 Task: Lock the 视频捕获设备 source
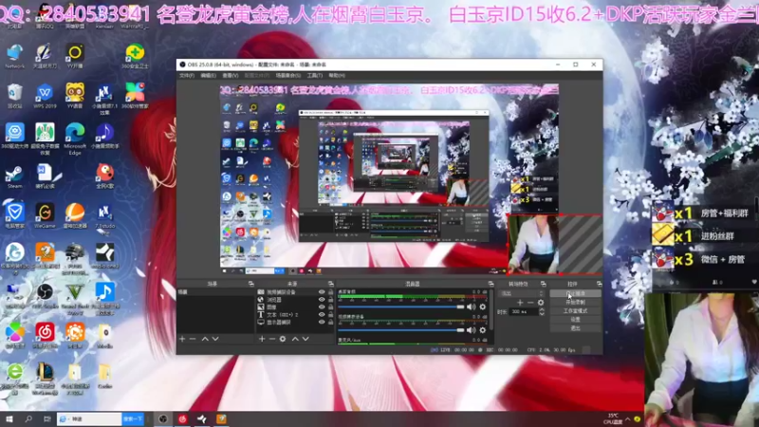tap(330, 292)
